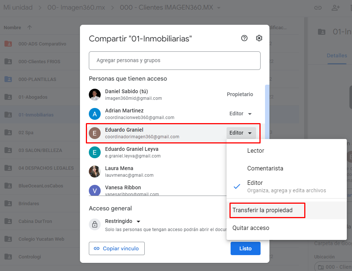
Task: Click the add person share icon
Action: pos(336,7)
